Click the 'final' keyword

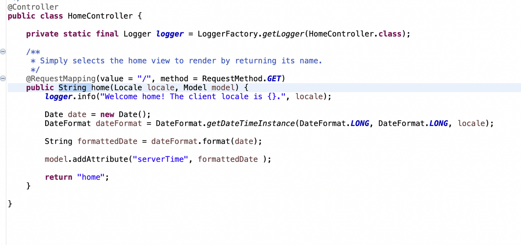click(x=107, y=34)
